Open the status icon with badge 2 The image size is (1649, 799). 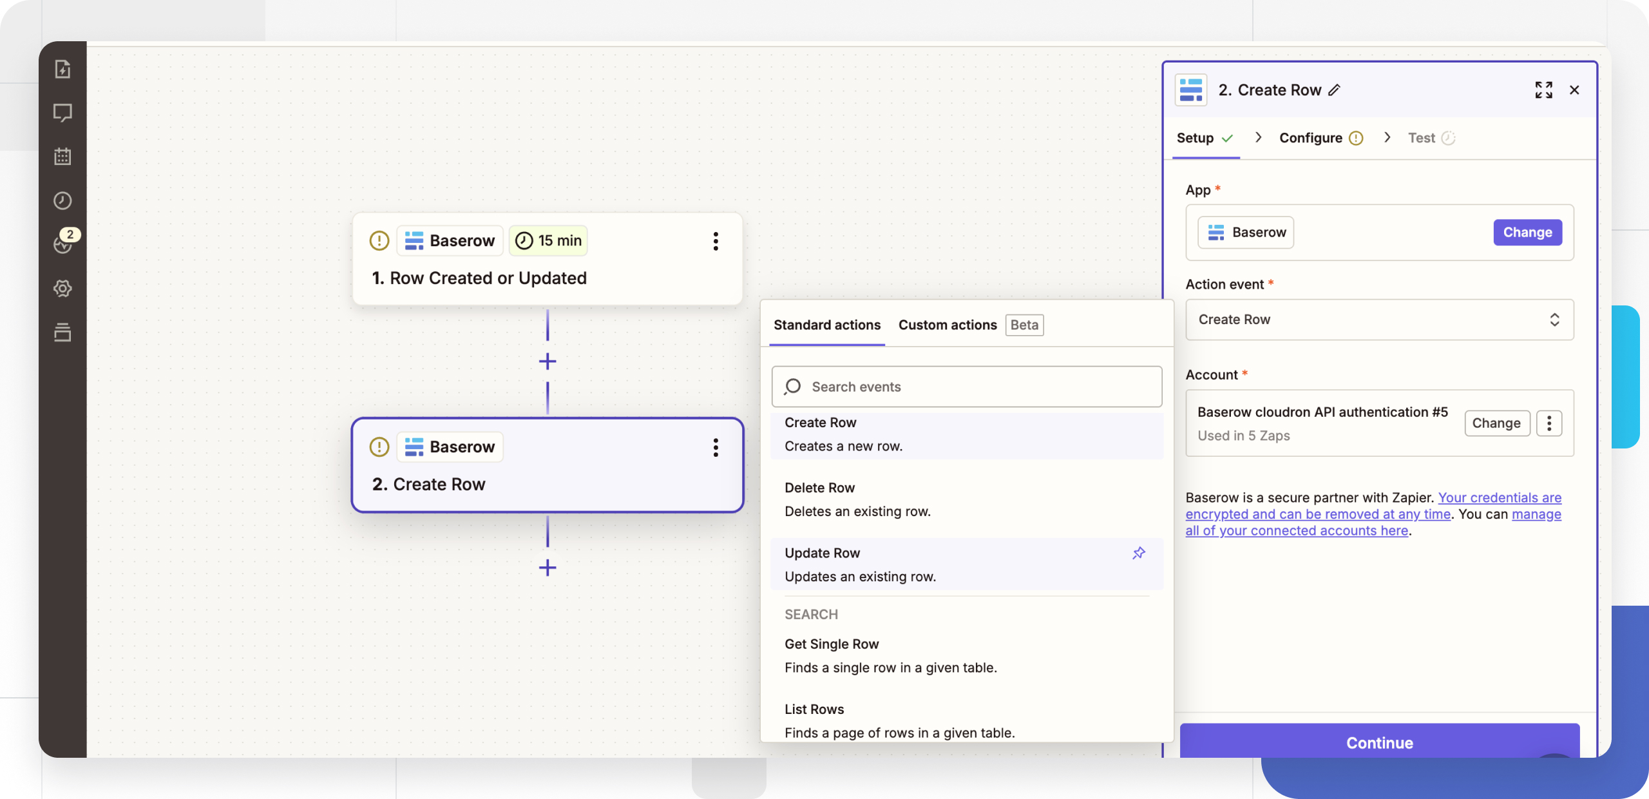pos(63,244)
